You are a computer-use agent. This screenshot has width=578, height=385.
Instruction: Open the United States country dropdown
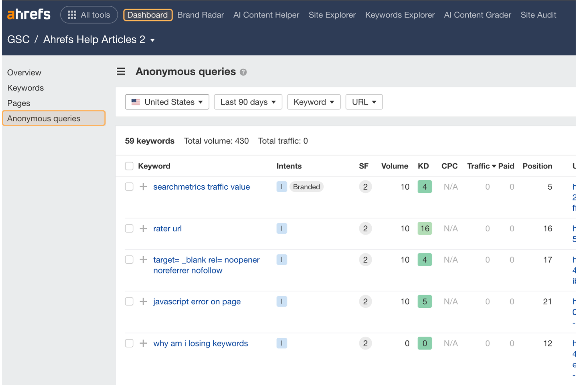tap(167, 102)
